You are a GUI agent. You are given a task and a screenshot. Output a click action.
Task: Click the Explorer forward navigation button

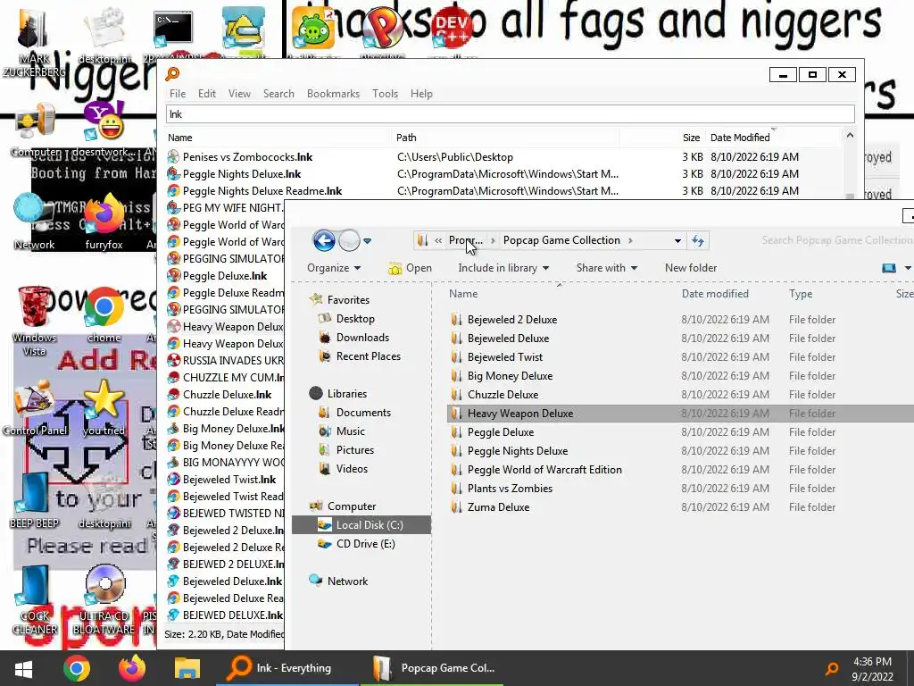coord(349,240)
